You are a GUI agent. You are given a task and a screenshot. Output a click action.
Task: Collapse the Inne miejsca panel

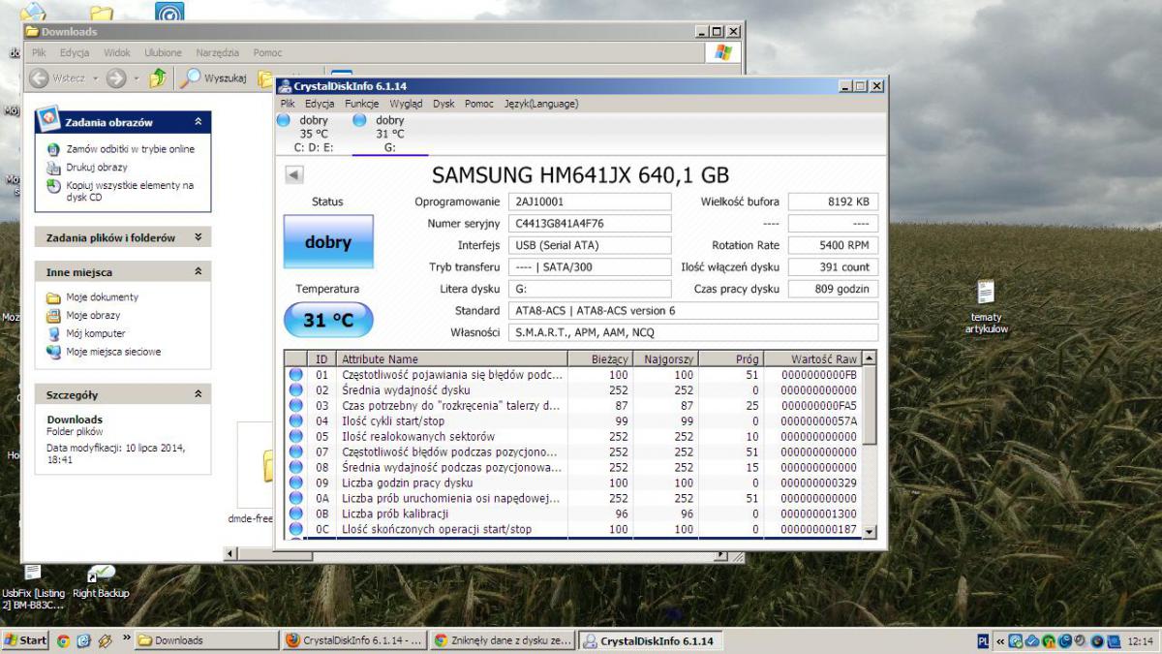[199, 272]
